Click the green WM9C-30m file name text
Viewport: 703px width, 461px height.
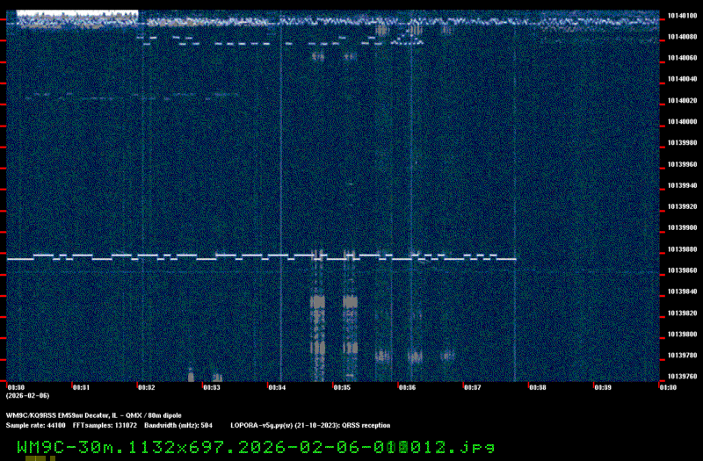coord(256,447)
